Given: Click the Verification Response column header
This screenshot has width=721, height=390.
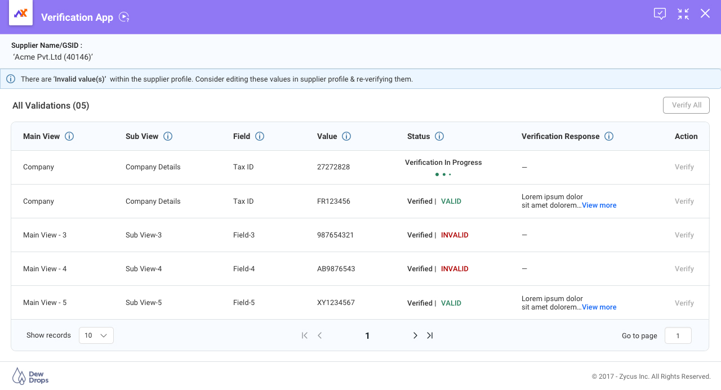Looking at the screenshot, I should pos(560,136).
